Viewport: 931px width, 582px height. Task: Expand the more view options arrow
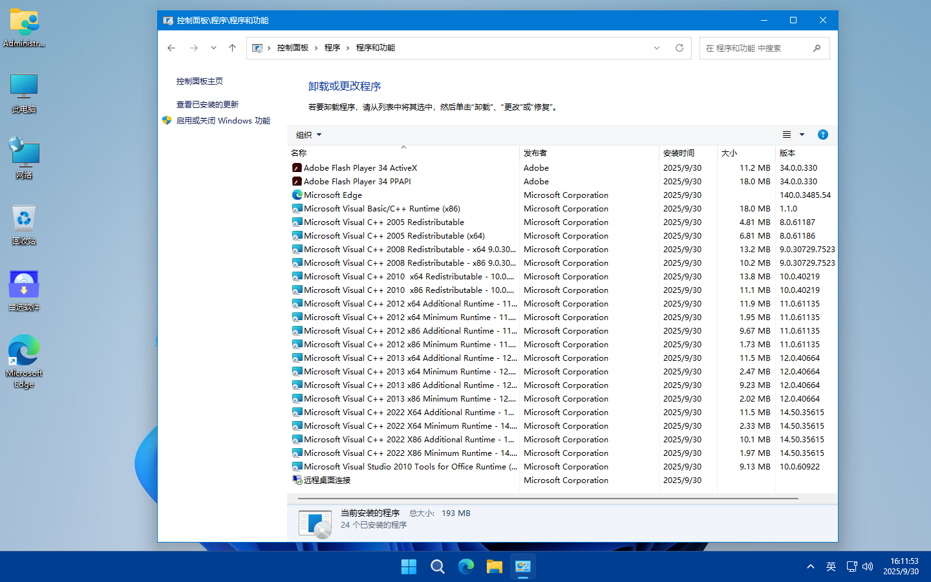[x=802, y=135]
